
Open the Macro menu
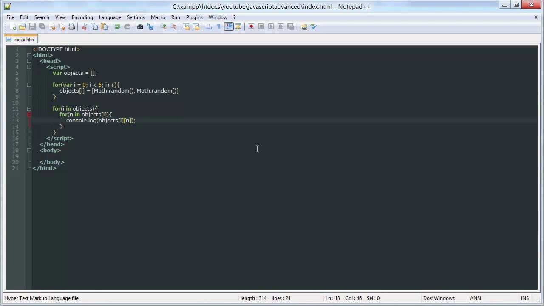(158, 17)
